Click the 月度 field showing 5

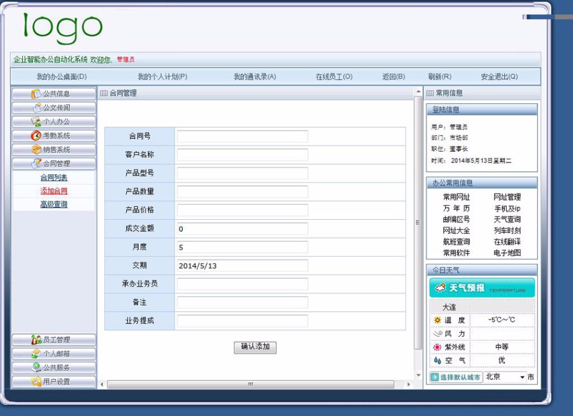point(243,247)
